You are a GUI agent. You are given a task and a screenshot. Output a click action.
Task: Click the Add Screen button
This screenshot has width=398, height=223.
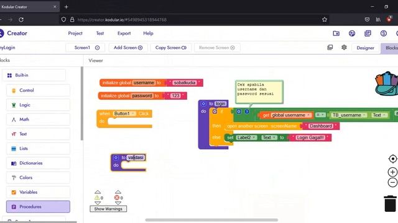point(128,48)
